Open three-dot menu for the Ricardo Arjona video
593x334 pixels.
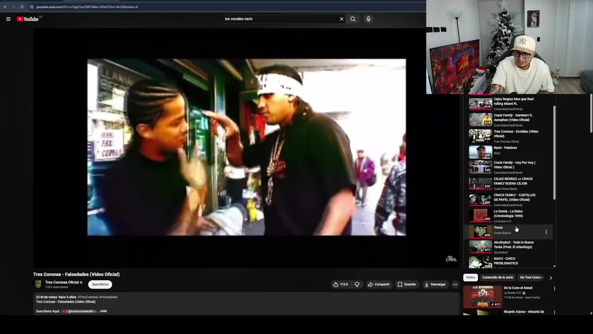tap(554, 312)
